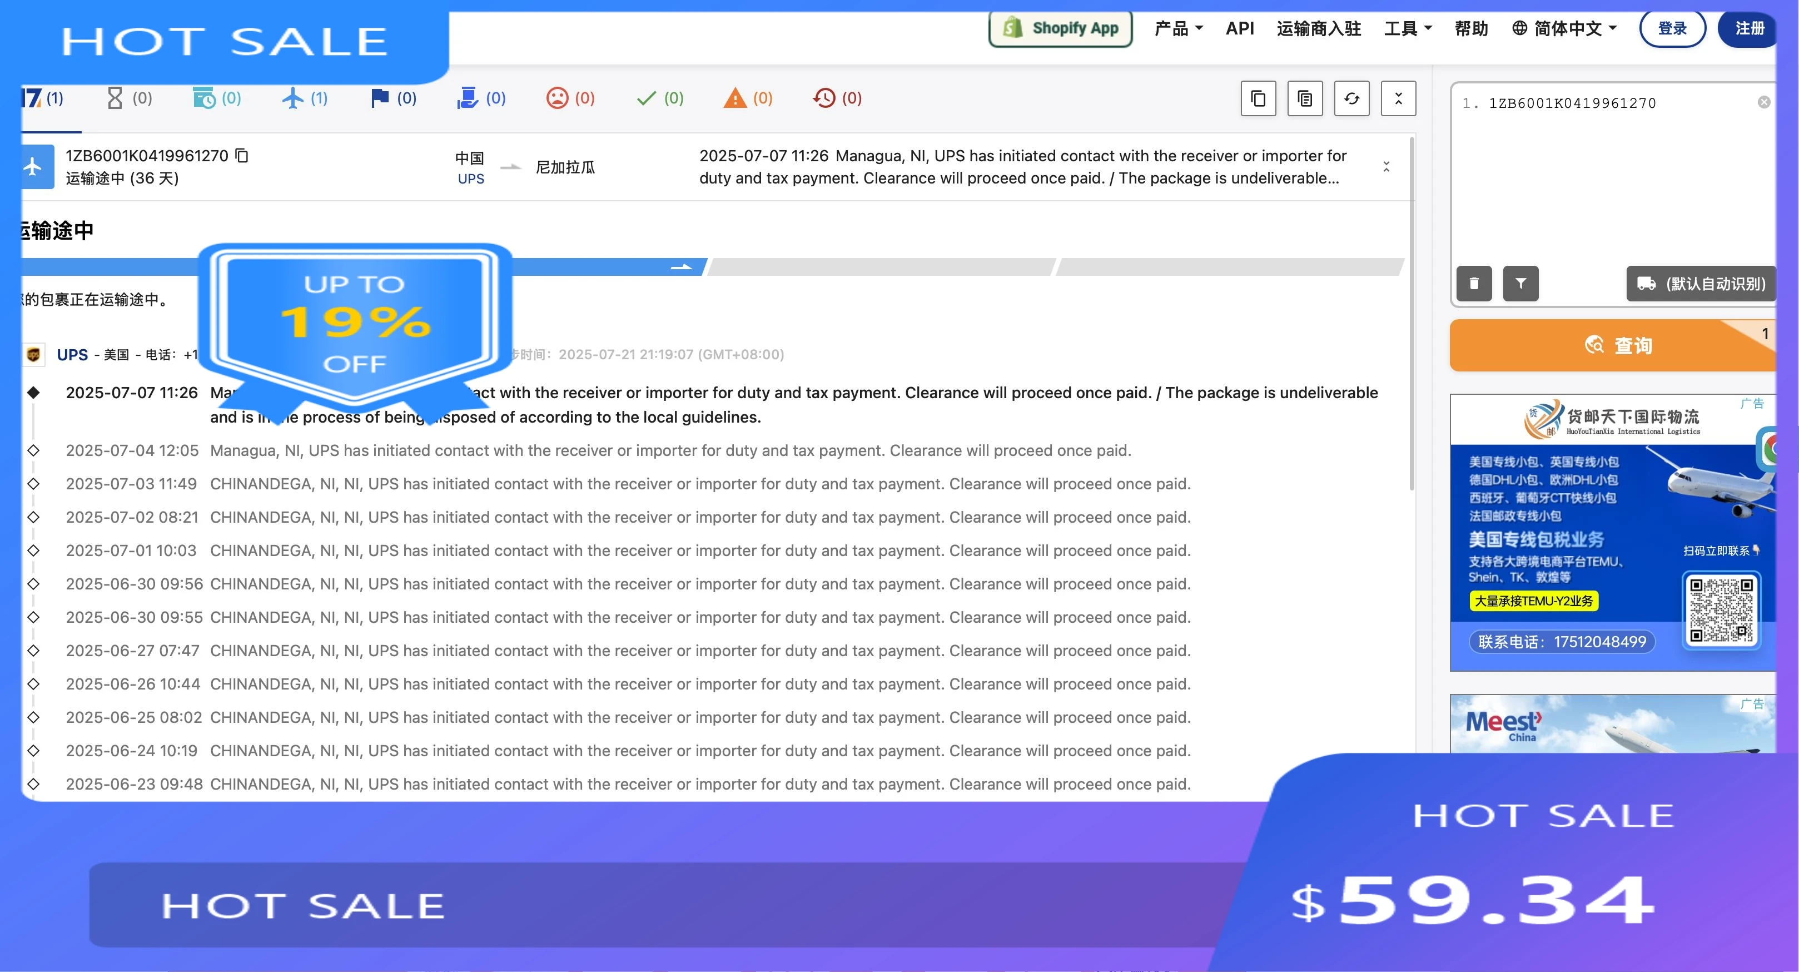
Task: Collapse the tracking detail row chevron
Action: [1386, 166]
